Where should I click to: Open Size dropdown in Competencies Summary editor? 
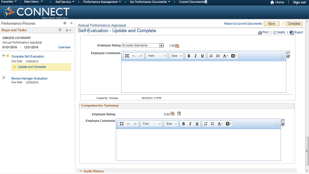[x=171, y=124]
